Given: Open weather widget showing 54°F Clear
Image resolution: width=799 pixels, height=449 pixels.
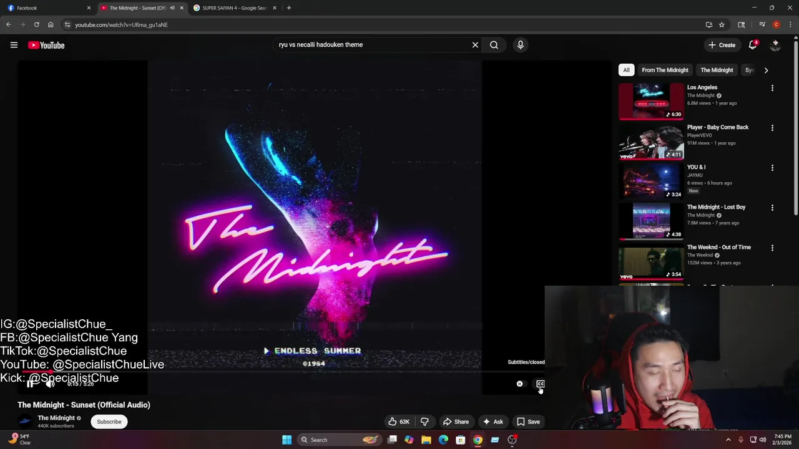Looking at the screenshot, I should click(19, 440).
